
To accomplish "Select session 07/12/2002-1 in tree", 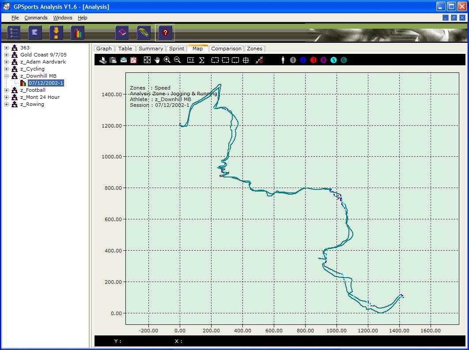I will (46, 83).
